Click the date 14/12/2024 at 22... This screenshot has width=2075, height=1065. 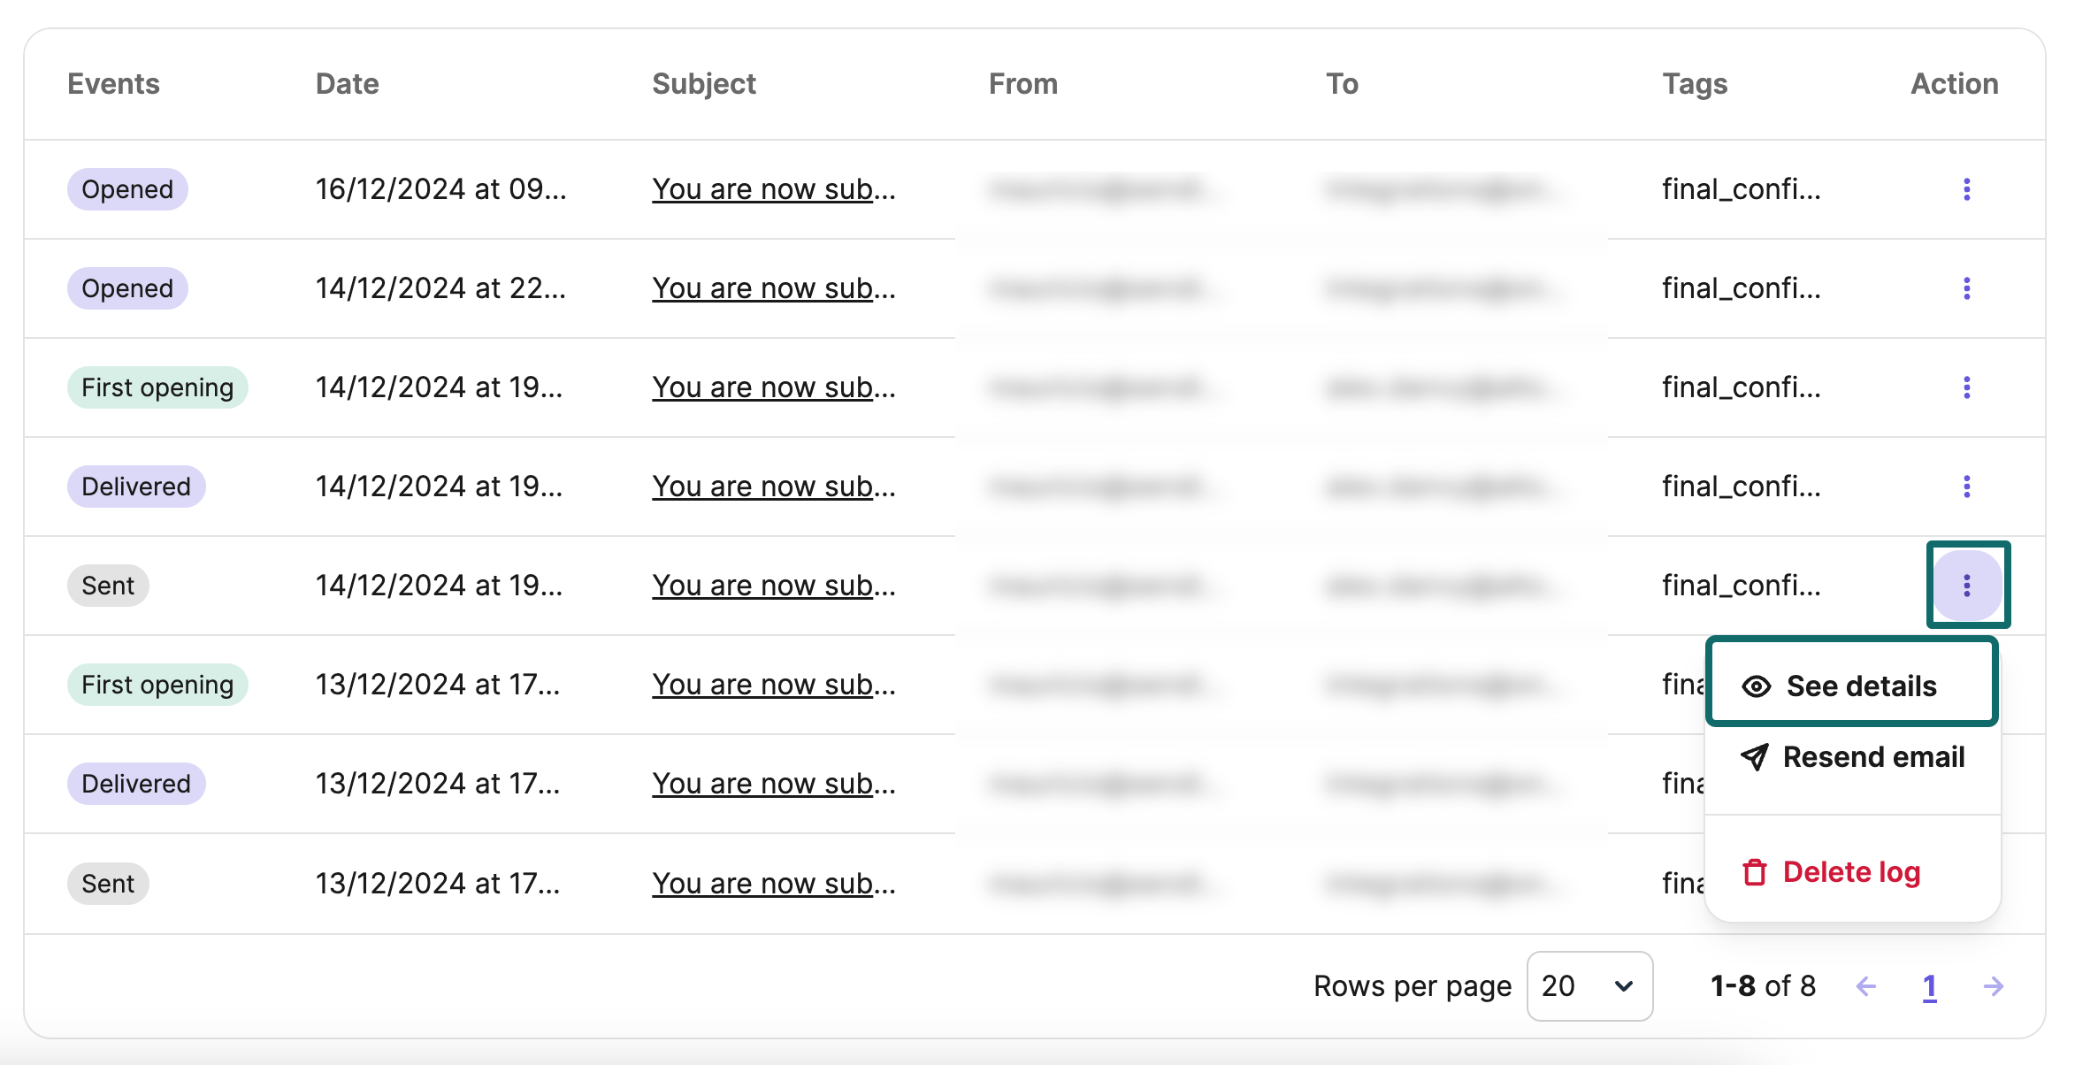pyautogui.click(x=440, y=288)
